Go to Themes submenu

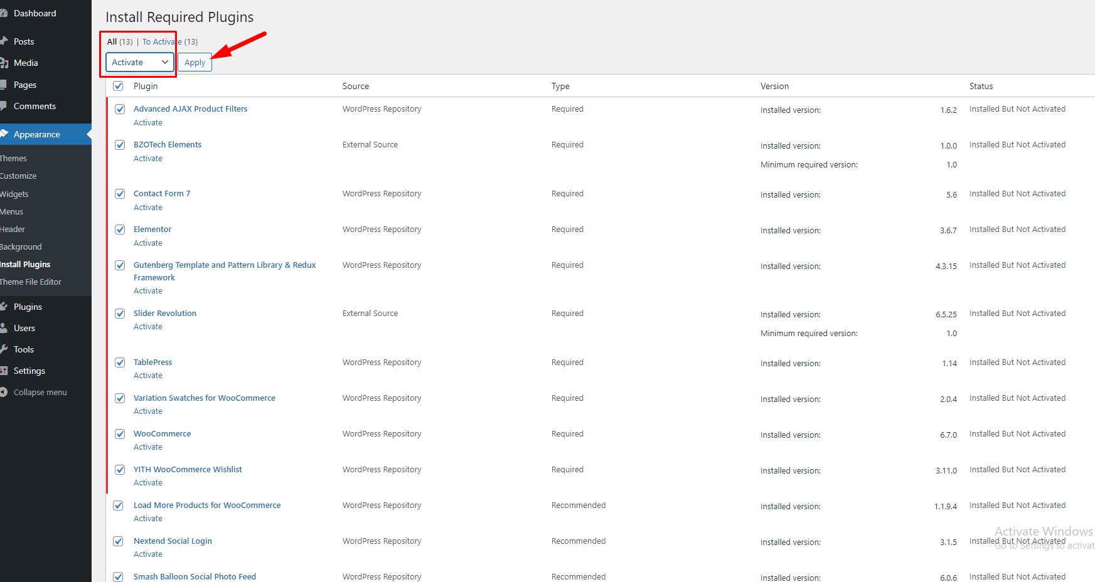click(x=13, y=159)
